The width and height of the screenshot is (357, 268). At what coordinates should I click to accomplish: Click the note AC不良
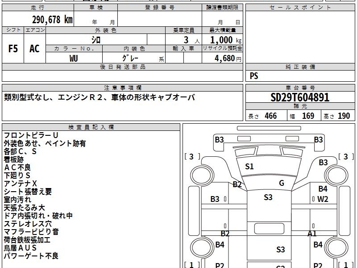17,167
